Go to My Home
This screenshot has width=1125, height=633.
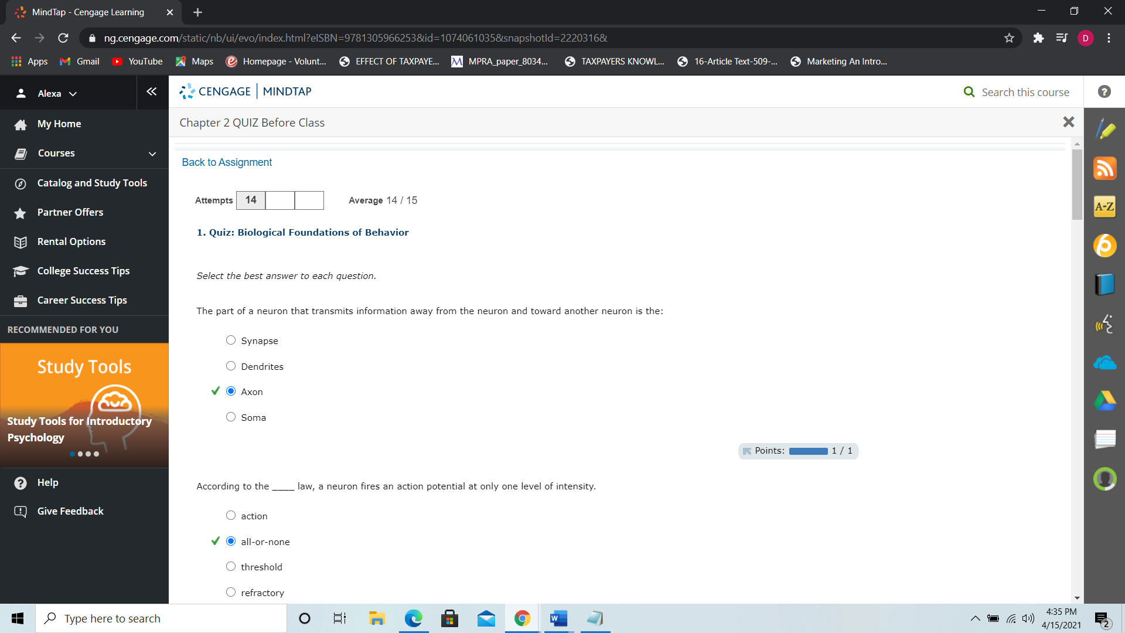pos(59,124)
